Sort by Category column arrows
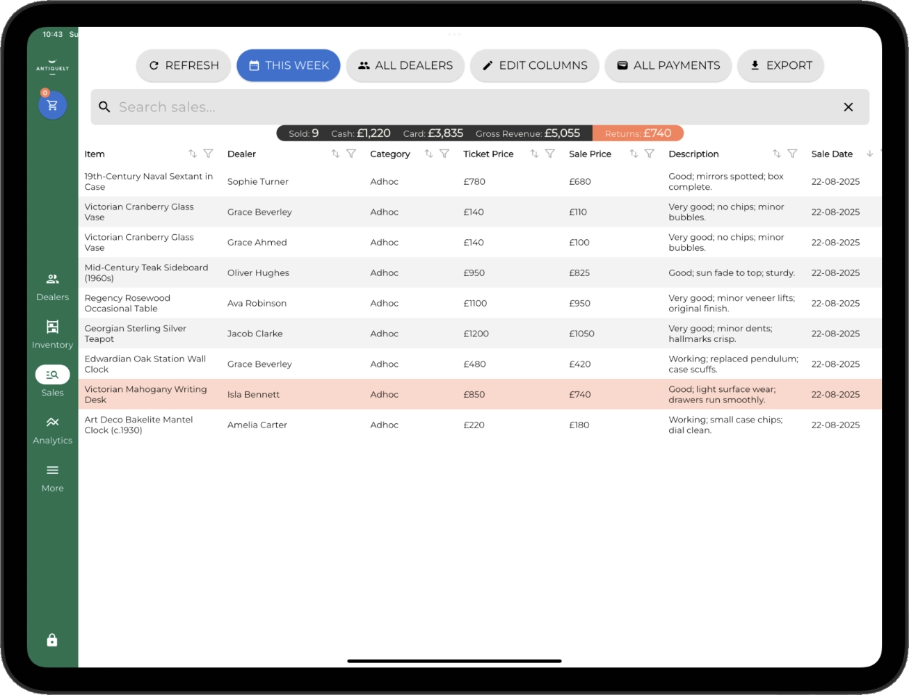 tap(428, 154)
